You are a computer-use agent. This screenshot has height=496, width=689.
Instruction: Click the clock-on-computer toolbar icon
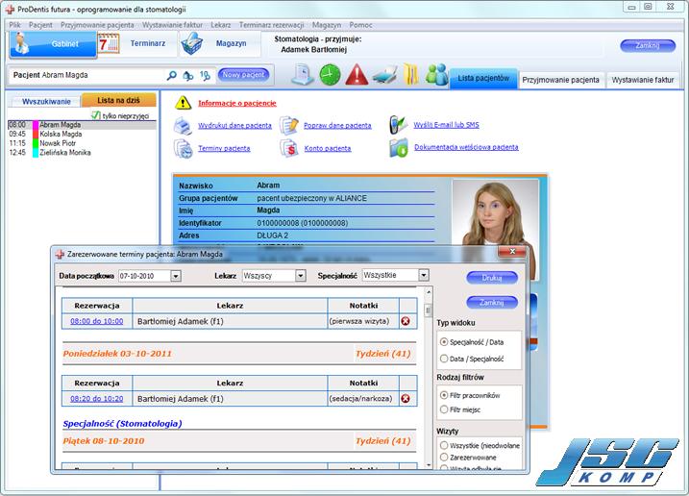tap(303, 74)
